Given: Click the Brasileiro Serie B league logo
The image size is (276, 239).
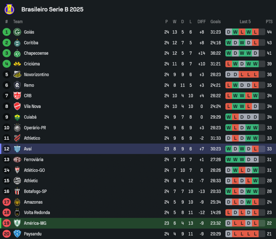Looking at the screenshot, I should pos(9,9).
